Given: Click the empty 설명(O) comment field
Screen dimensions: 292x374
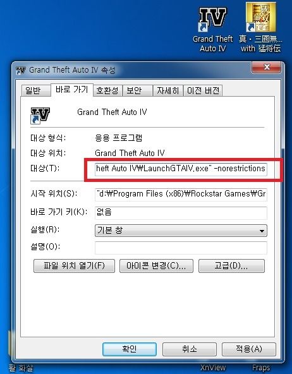Looking at the screenshot, I should click(181, 248).
